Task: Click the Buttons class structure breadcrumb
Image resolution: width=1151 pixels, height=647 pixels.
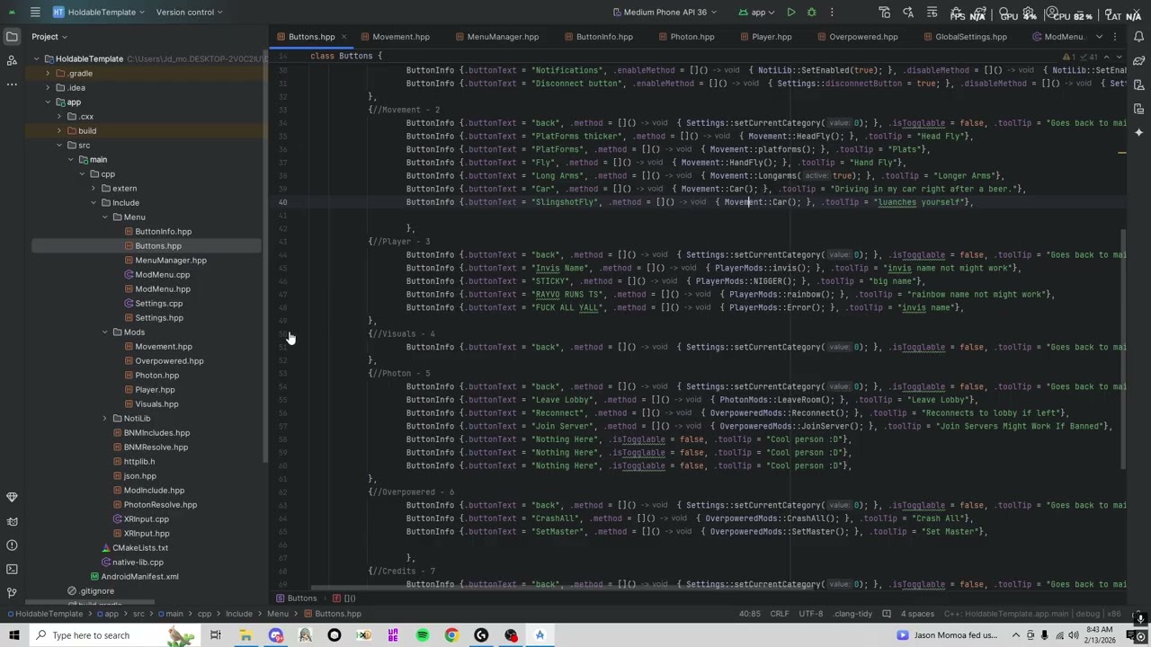Action: [297, 598]
